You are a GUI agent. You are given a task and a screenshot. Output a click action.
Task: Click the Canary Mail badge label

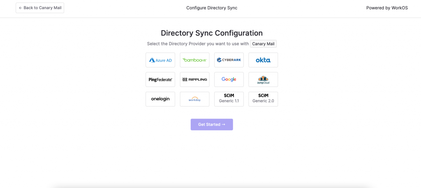coord(264,44)
